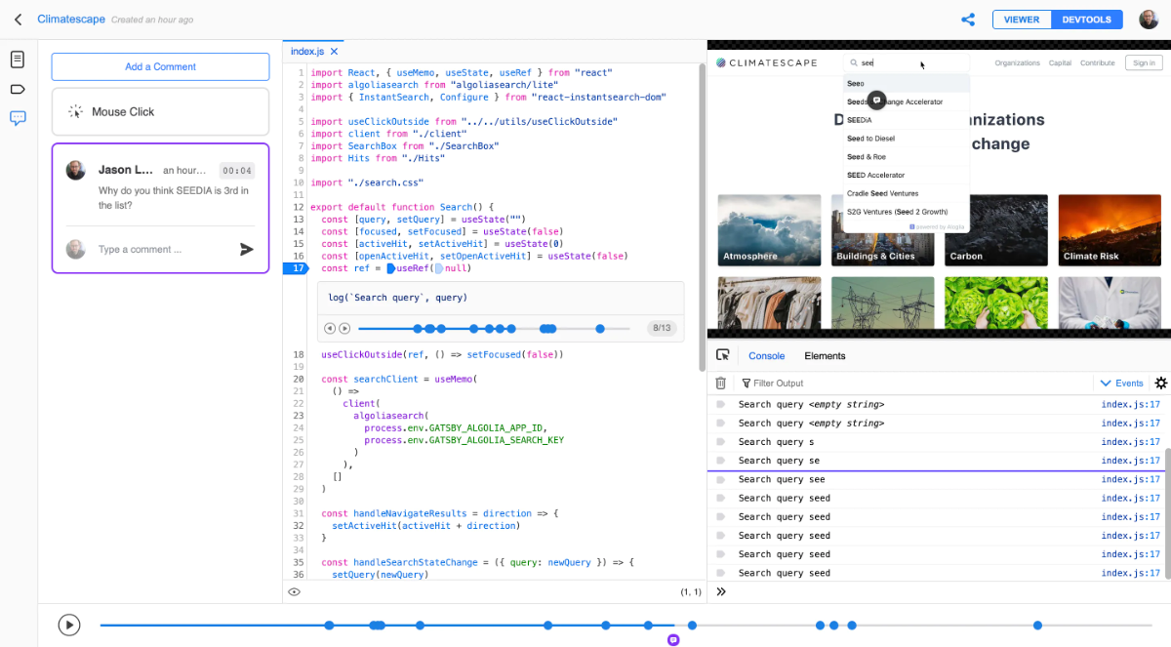Image resolution: width=1171 pixels, height=647 pixels.
Task: Step to previous log hit
Action: [330, 329]
